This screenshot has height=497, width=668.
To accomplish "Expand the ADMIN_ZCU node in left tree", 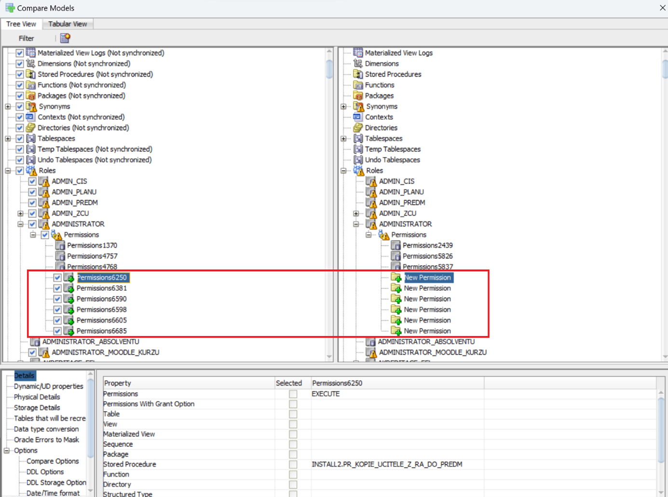I will click(x=20, y=213).
